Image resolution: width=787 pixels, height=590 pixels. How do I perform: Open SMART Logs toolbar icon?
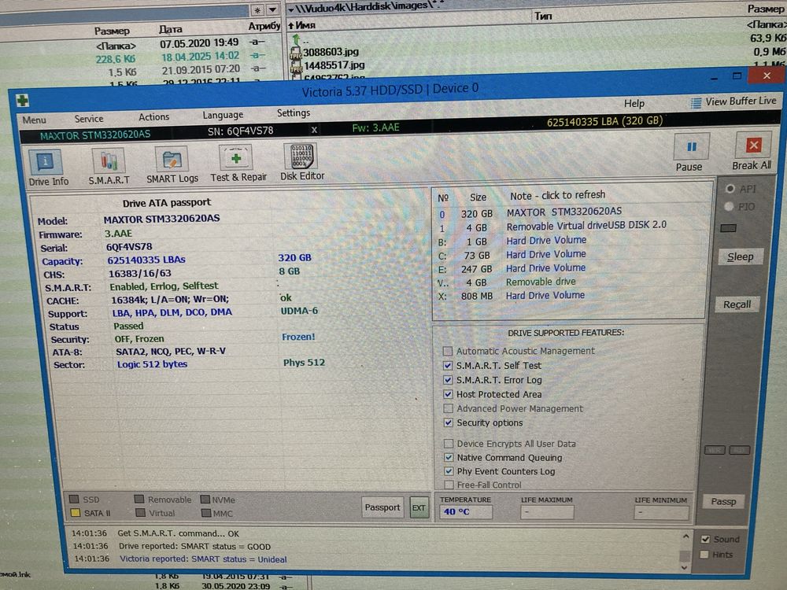point(171,160)
